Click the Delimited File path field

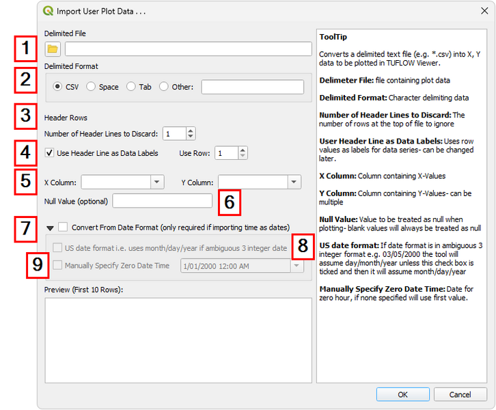(188, 49)
